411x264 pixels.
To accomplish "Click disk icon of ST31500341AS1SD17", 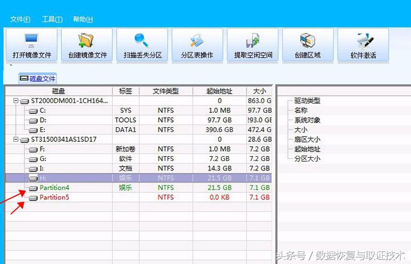I will [25, 140].
